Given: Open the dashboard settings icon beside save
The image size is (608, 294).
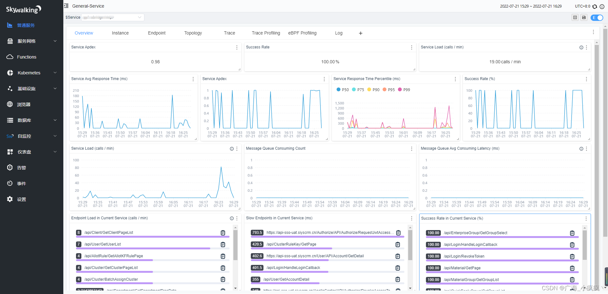Looking at the screenshot, I should [575, 17].
